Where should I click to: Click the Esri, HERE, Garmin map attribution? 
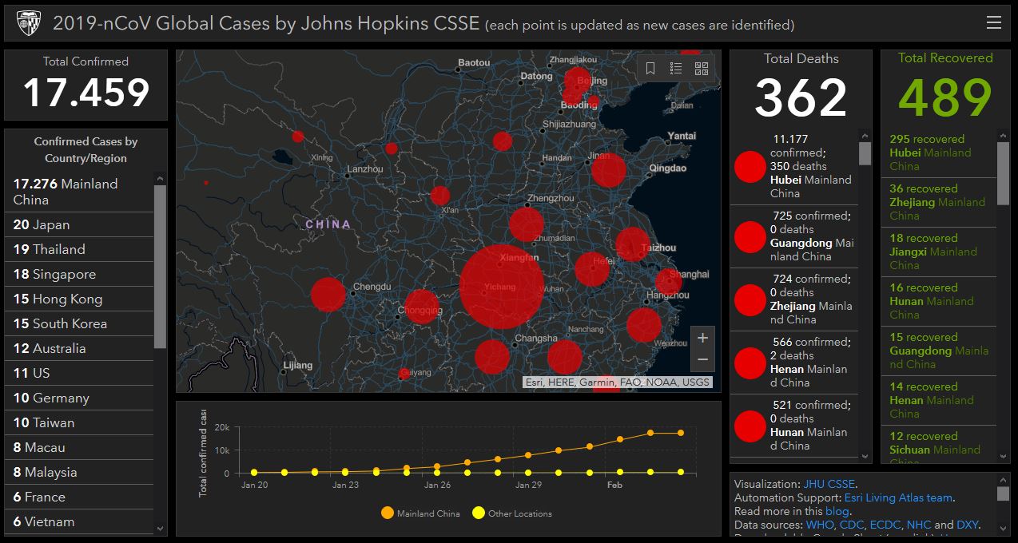click(618, 382)
